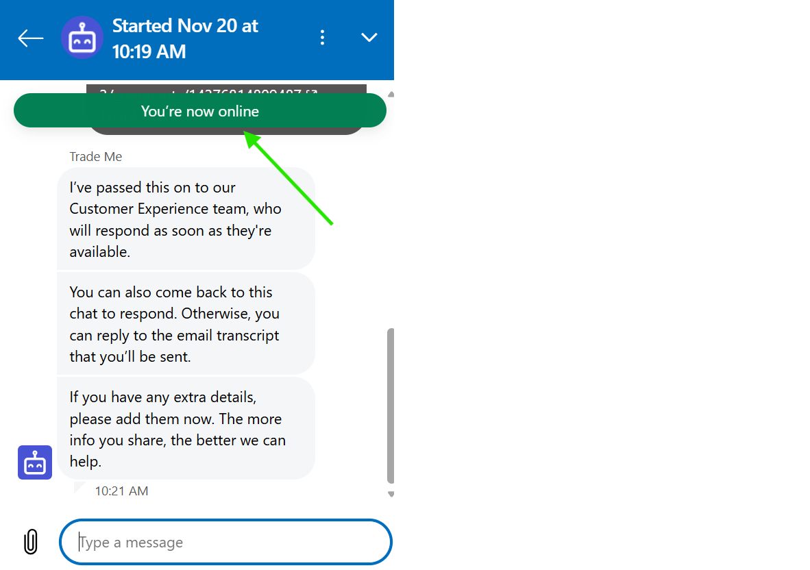Click the chatbot avatar in the header
810x570 pixels.
pos(82,38)
